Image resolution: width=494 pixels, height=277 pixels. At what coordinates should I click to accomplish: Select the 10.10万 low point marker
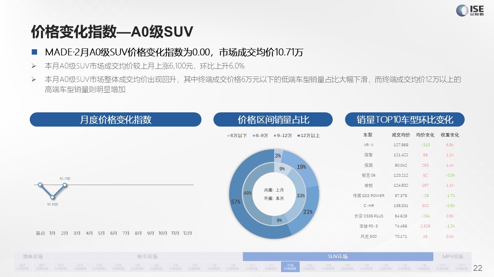[52, 197]
